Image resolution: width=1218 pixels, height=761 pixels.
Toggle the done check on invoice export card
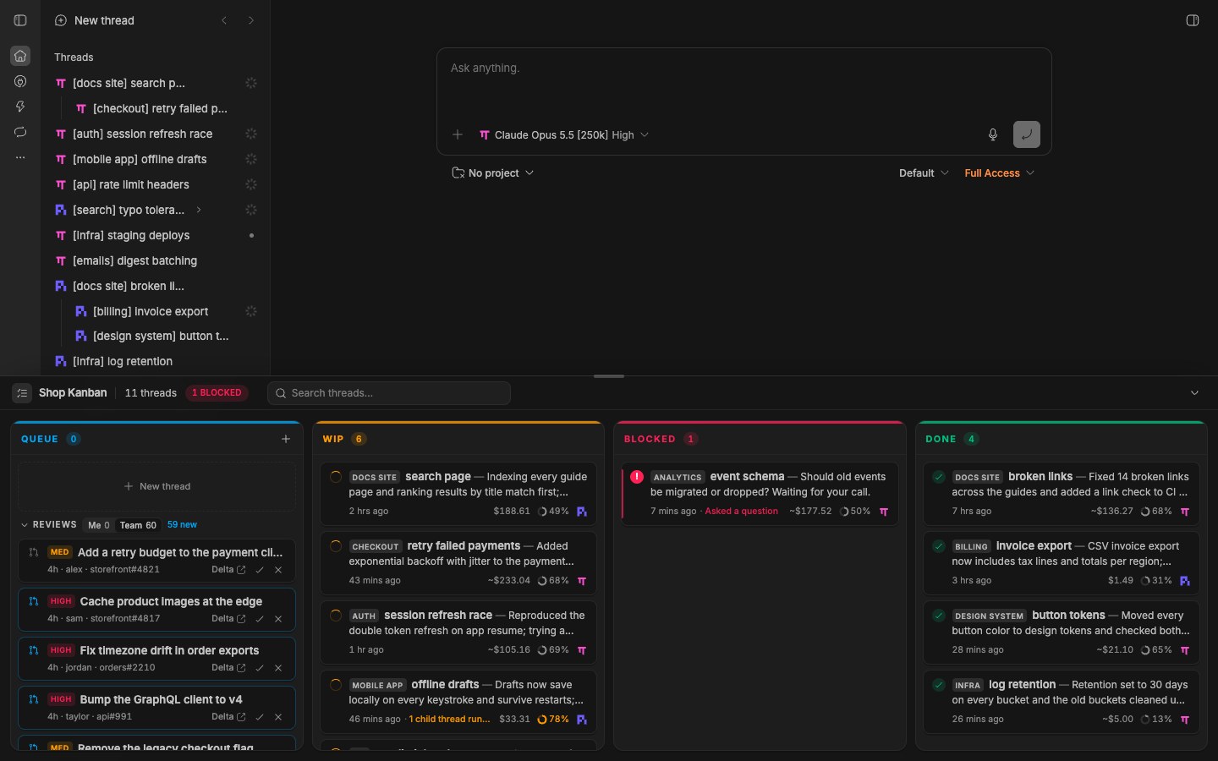pyautogui.click(x=939, y=546)
